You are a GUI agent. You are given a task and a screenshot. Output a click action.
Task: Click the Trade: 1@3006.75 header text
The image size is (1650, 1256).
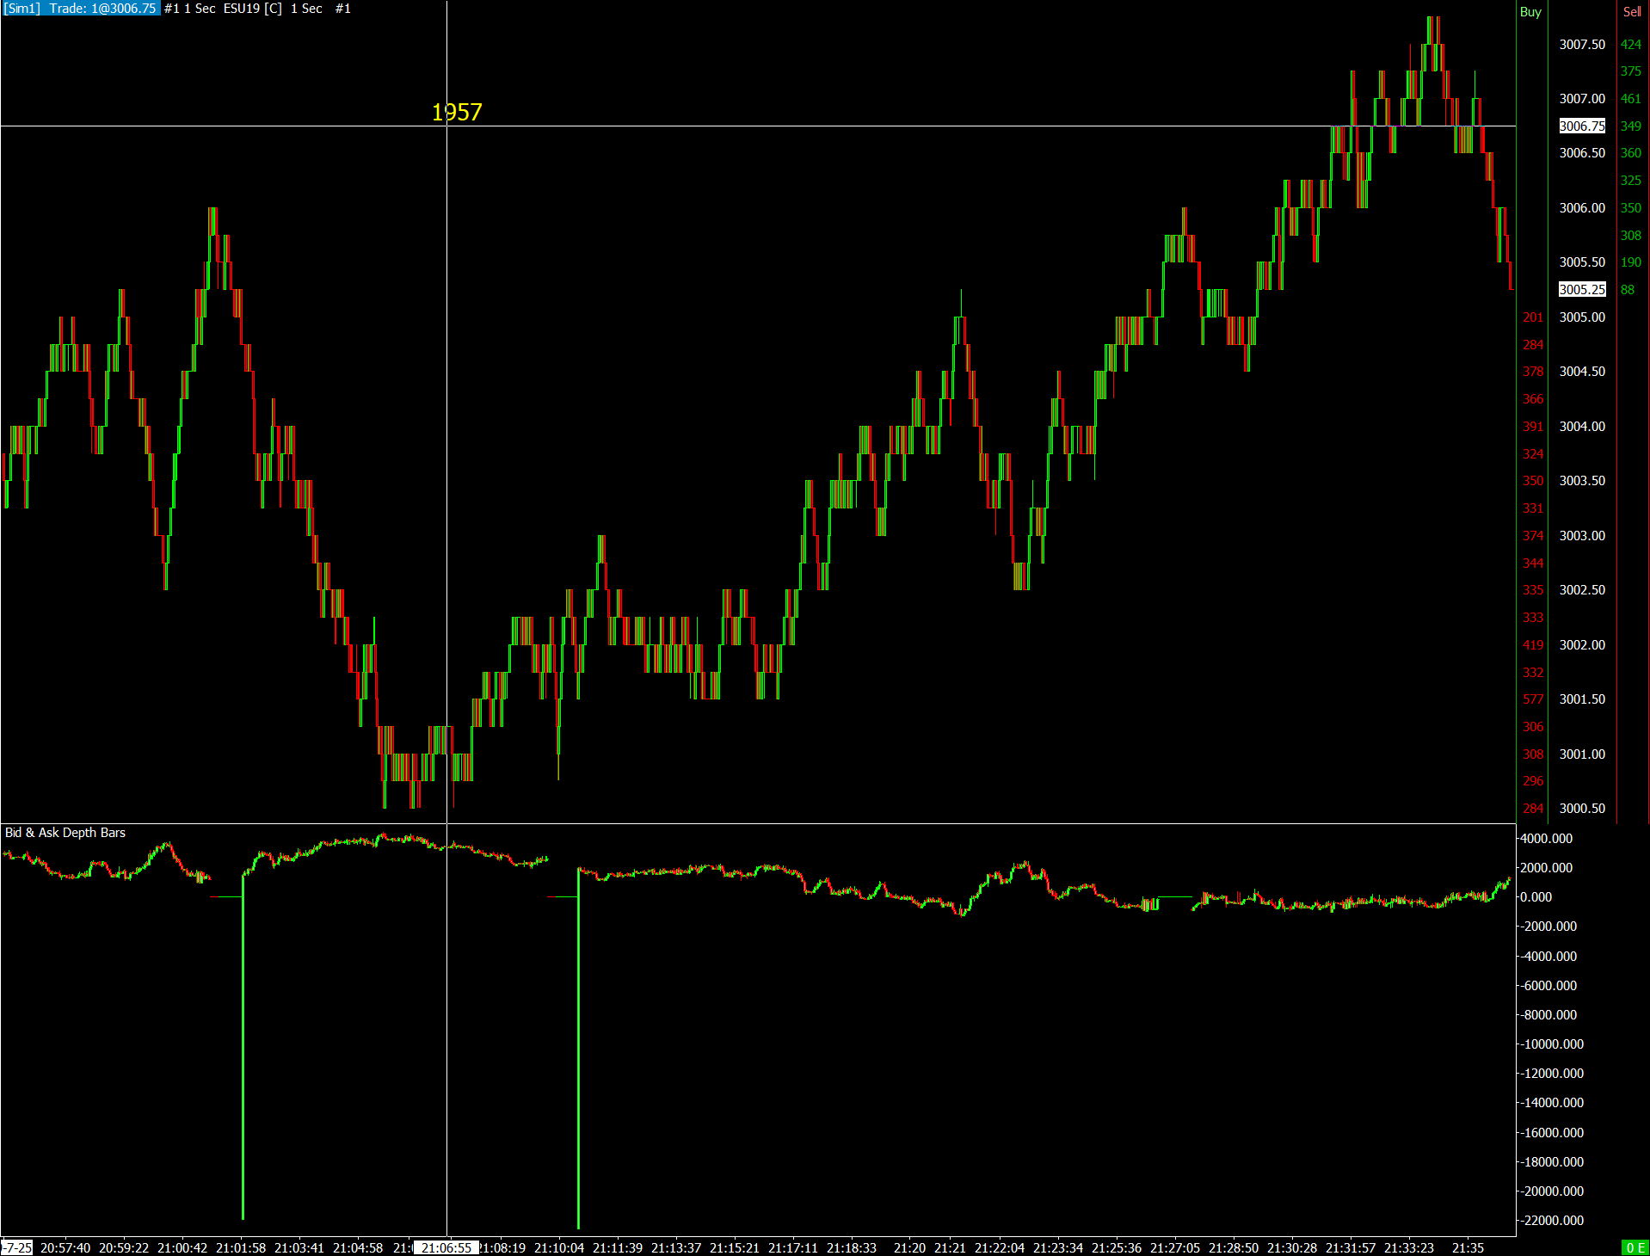pos(102,9)
